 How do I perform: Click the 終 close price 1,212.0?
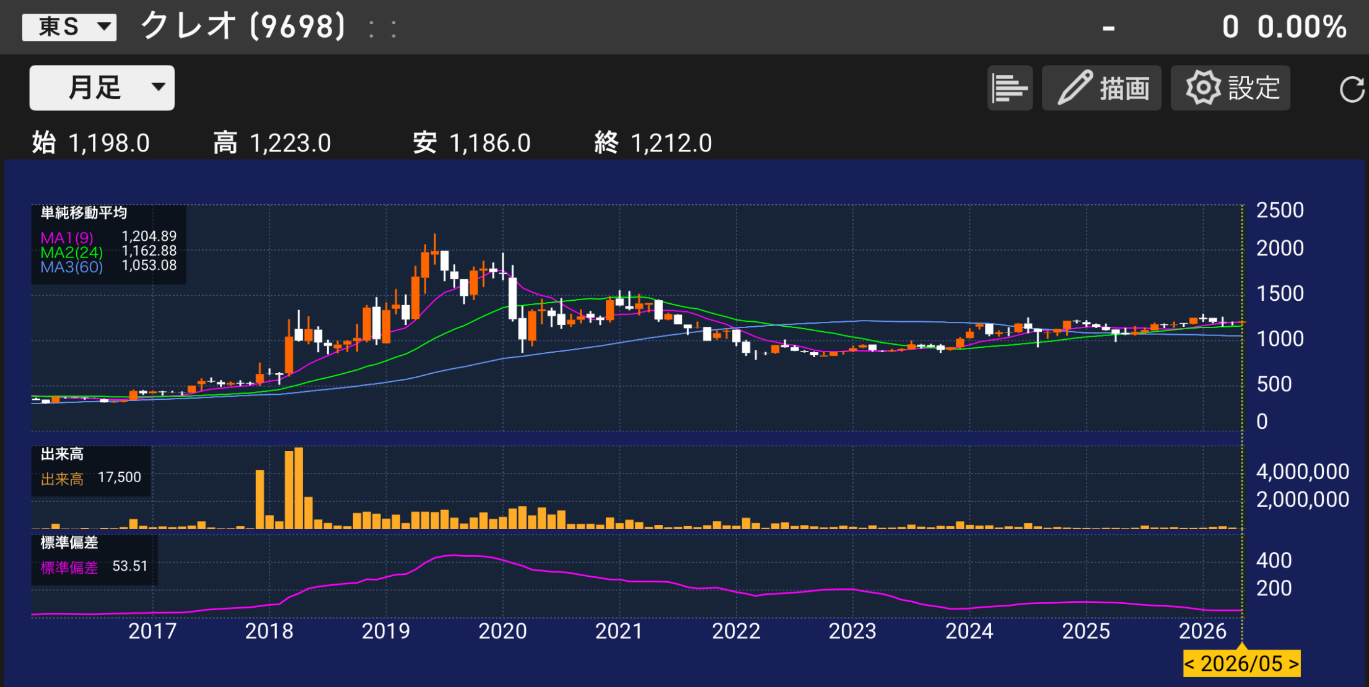click(x=671, y=144)
